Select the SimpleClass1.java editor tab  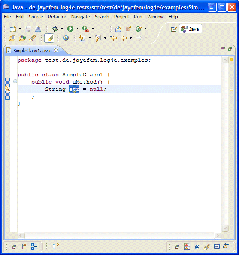pyautogui.click(x=32, y=51)
